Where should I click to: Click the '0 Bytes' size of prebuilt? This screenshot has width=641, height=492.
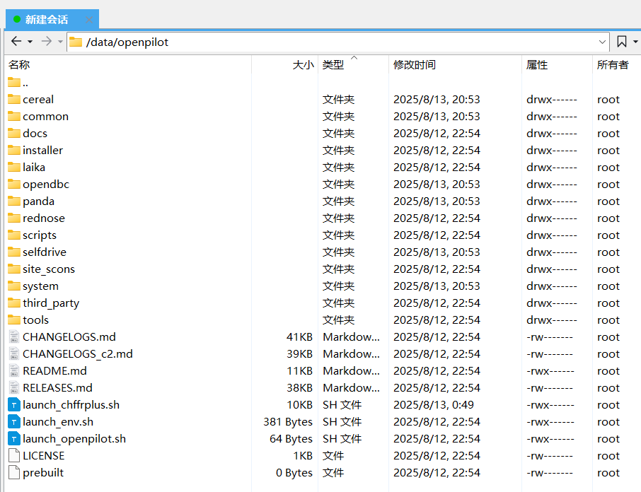tap(294, 472)
